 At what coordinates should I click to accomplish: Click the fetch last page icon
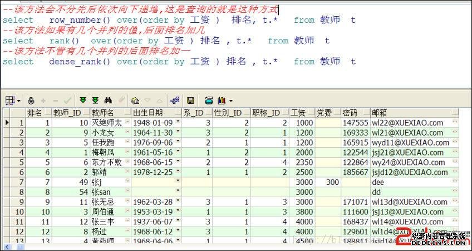[x=95, y=101]
